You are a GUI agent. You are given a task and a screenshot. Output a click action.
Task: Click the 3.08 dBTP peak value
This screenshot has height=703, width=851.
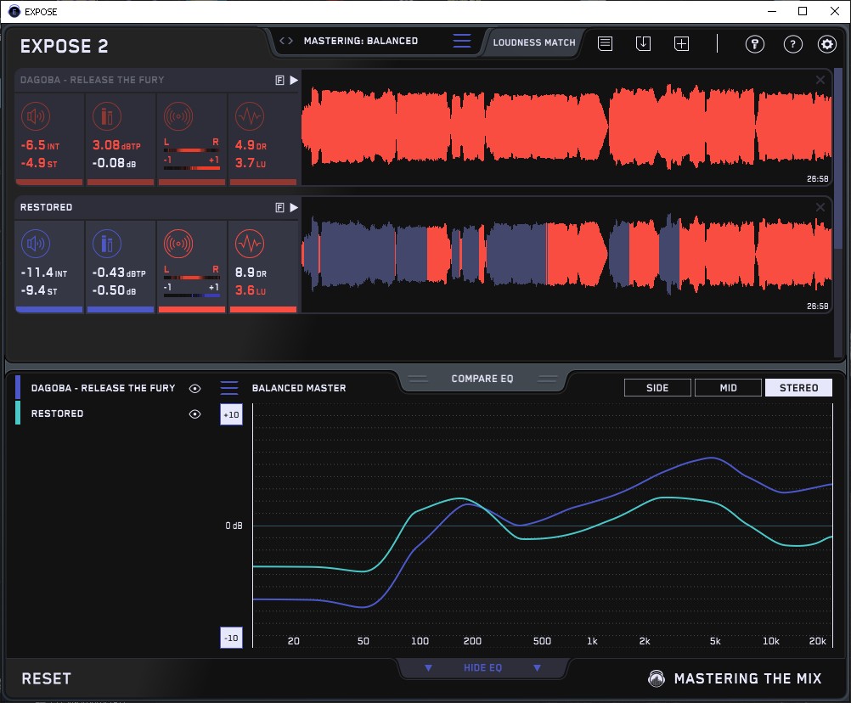(116, 145)
